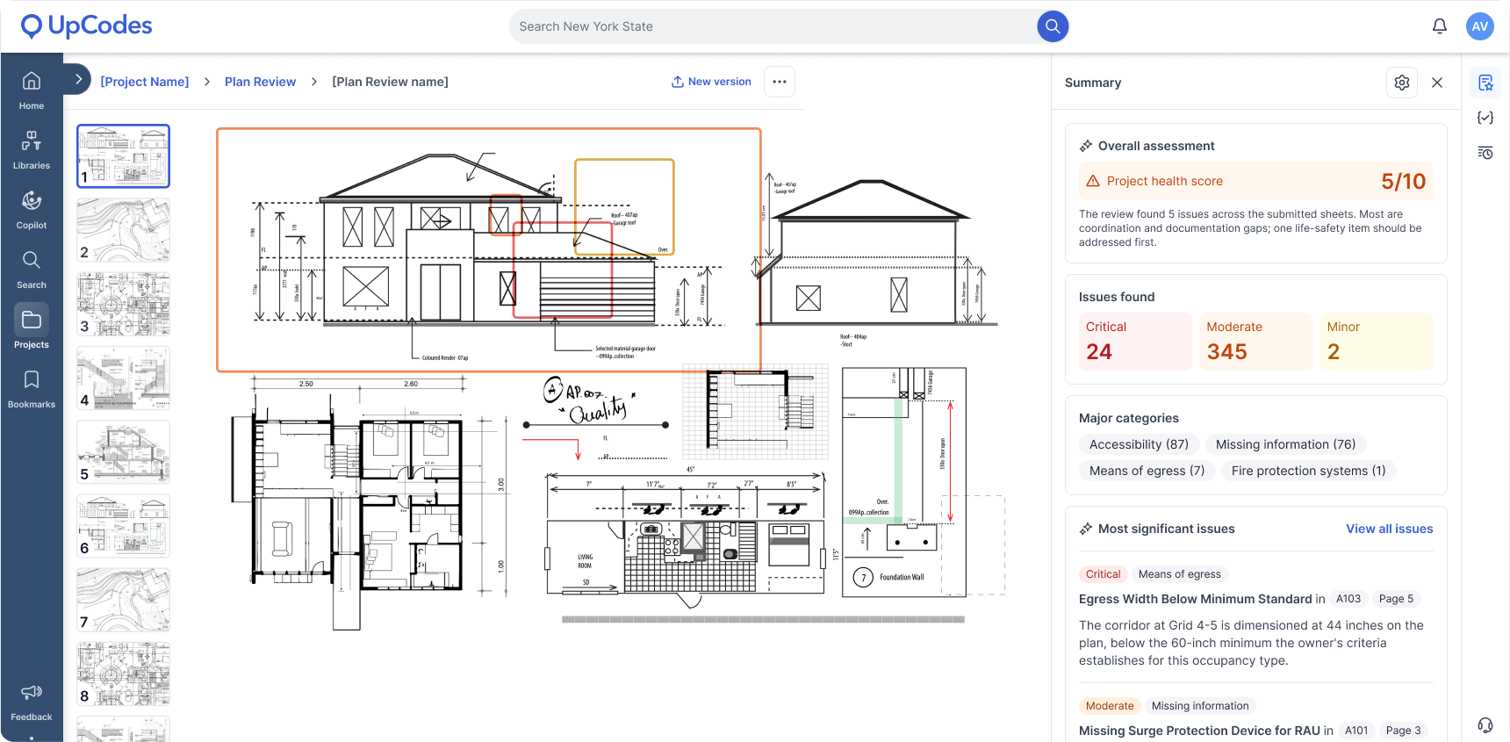
Task: Select Missing information (76) category chip
Action: (x=1286, y=444)
